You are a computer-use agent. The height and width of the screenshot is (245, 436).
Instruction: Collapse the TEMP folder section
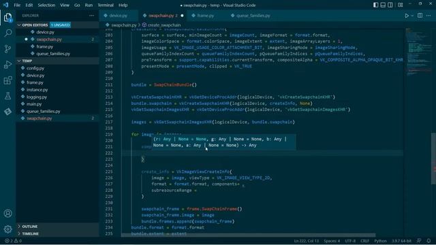[57, 61]
